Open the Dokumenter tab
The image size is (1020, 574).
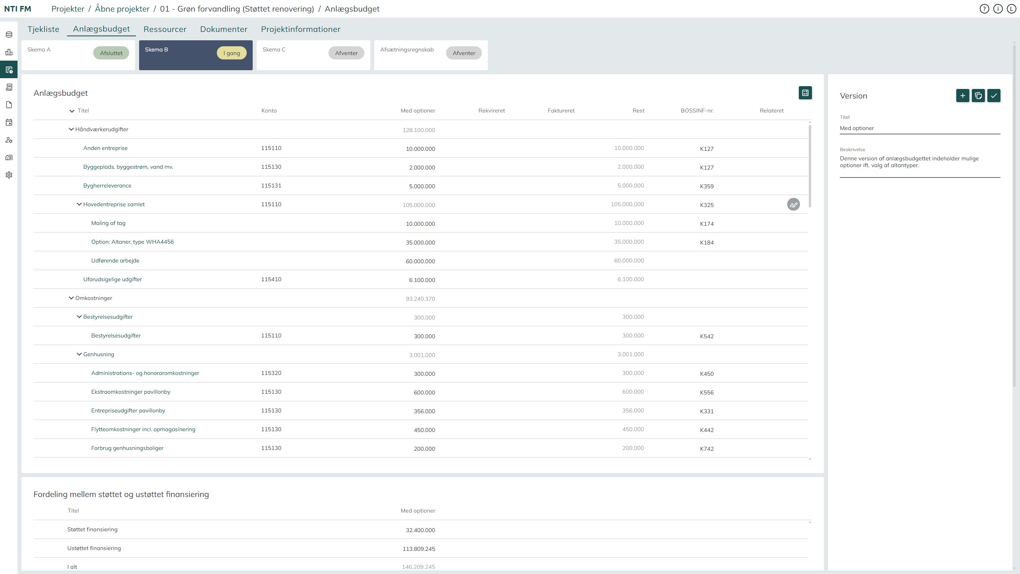tap(223, 29)
